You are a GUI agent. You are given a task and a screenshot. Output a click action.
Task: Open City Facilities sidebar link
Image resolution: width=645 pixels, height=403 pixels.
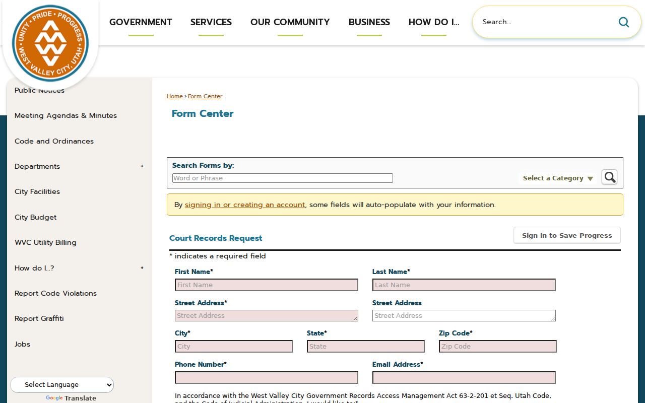pos(37,191)
